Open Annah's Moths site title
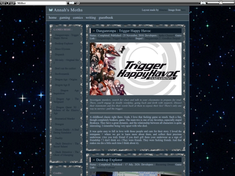Image resolution: width=235 pixels, height=176 pixels. 68,10
